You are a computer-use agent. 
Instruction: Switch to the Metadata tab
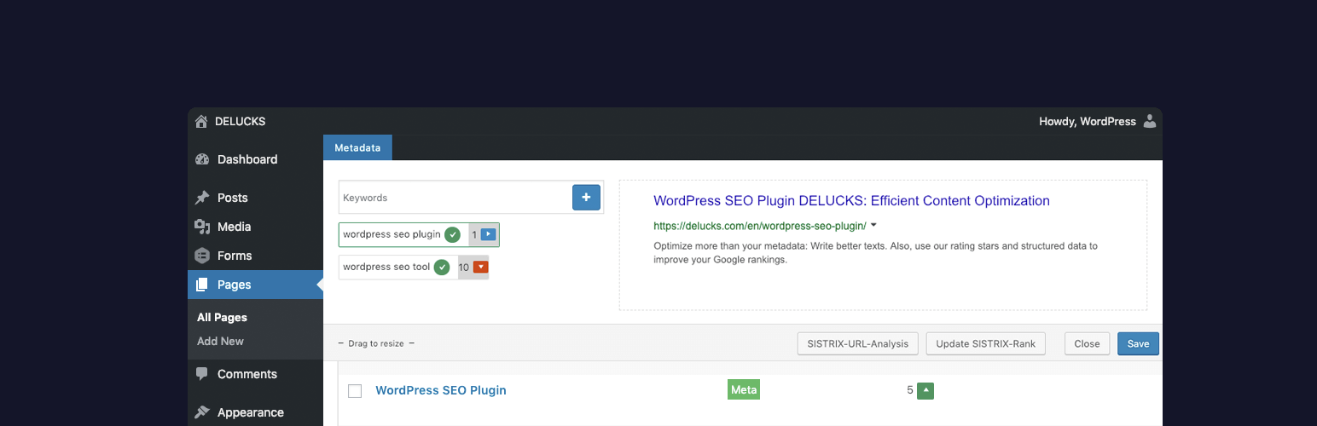tap(357, 147)
